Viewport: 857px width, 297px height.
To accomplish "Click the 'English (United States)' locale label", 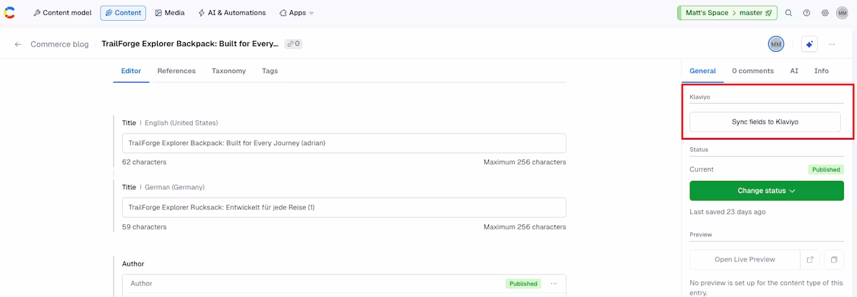I will point(181,123).
